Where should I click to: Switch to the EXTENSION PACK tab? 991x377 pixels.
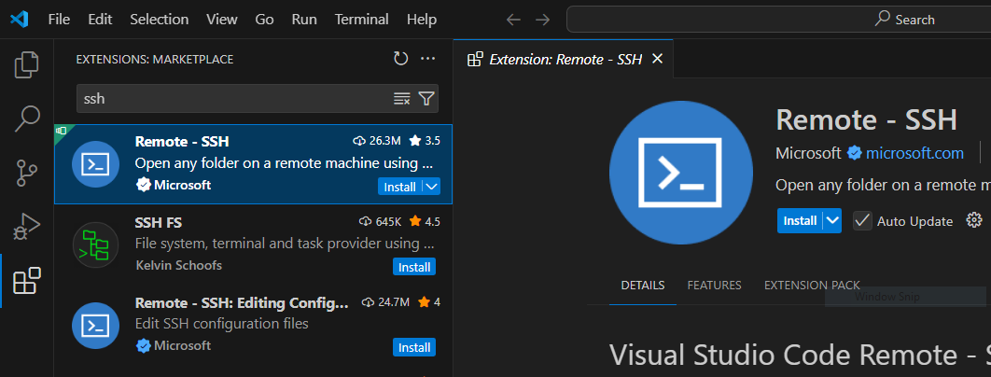811,286
